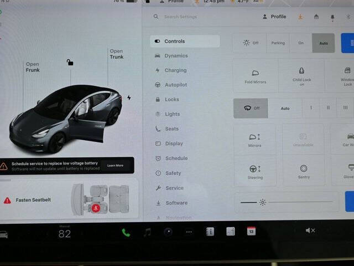354x266 pixels.
Task: Open the notes list app icon
Action: [231, 232]
